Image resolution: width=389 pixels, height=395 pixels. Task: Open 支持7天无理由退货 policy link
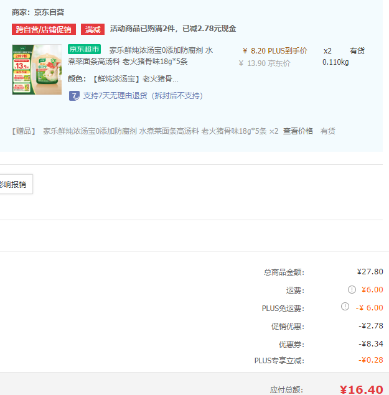143,96
